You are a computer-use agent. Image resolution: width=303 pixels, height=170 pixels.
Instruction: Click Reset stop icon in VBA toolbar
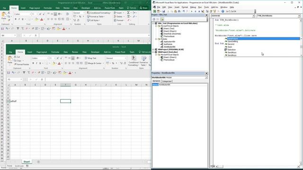click(199, 11)
